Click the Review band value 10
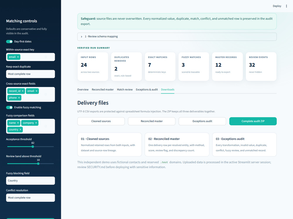293x219 pixels. (38, 160)
